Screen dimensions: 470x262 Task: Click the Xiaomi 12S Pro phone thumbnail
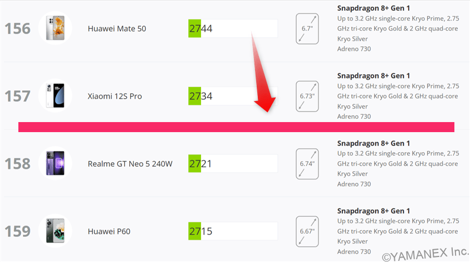[55, 96]
